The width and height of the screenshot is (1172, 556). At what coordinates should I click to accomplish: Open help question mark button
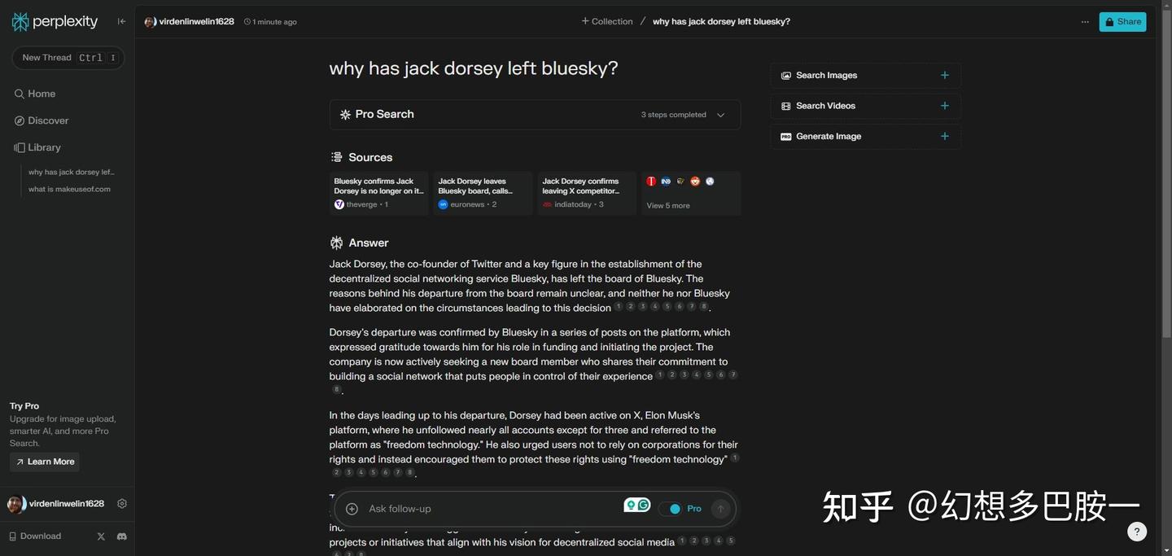click(1137, 532)
